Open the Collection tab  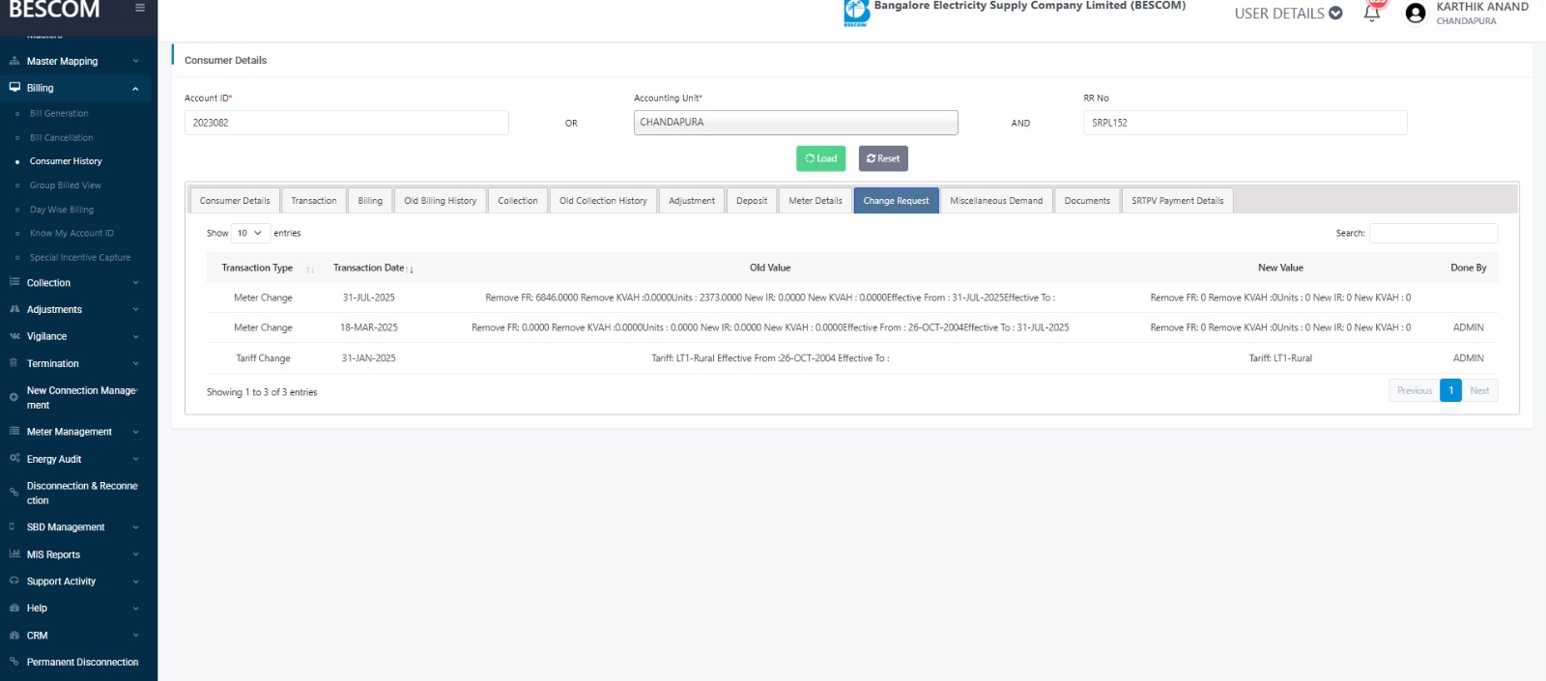pos(518,201)
